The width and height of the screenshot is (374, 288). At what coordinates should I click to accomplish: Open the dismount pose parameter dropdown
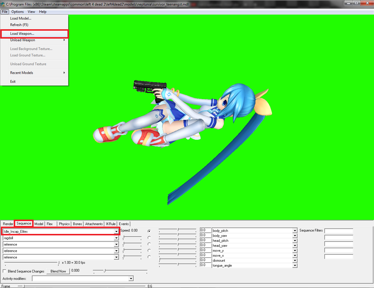tap(295, 261)
